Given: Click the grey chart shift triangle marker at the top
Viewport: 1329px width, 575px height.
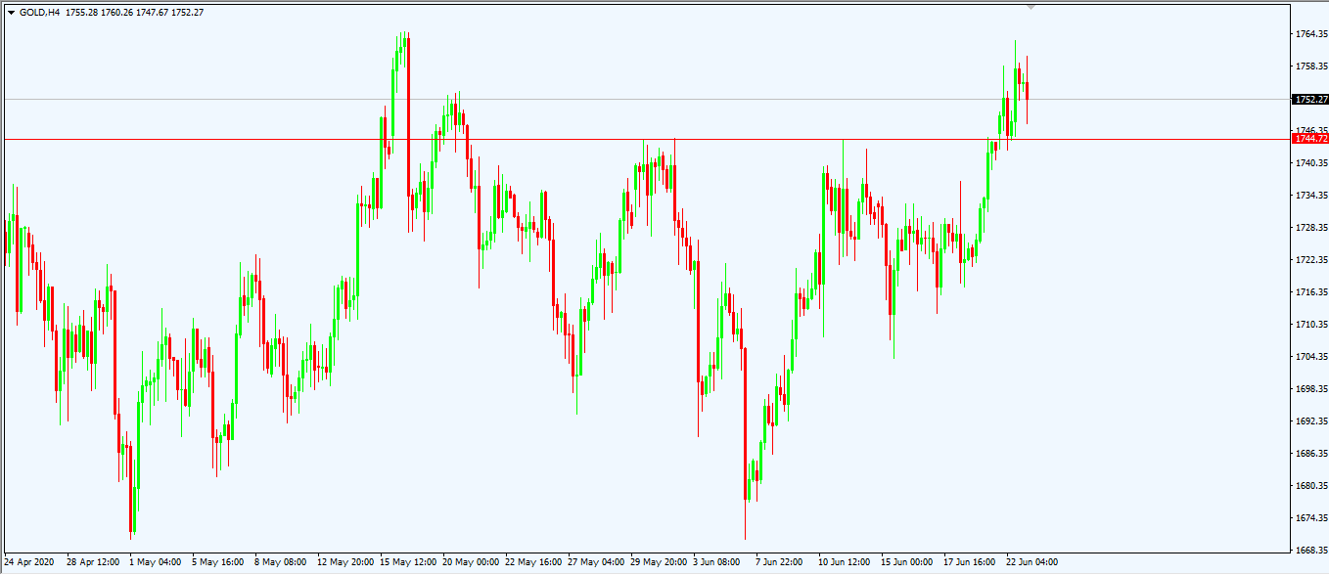Looking at the screenshot, I should [1031, 7].
